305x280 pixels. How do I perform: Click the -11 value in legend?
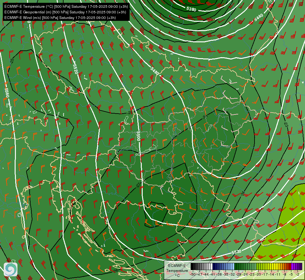click(278, 274)
